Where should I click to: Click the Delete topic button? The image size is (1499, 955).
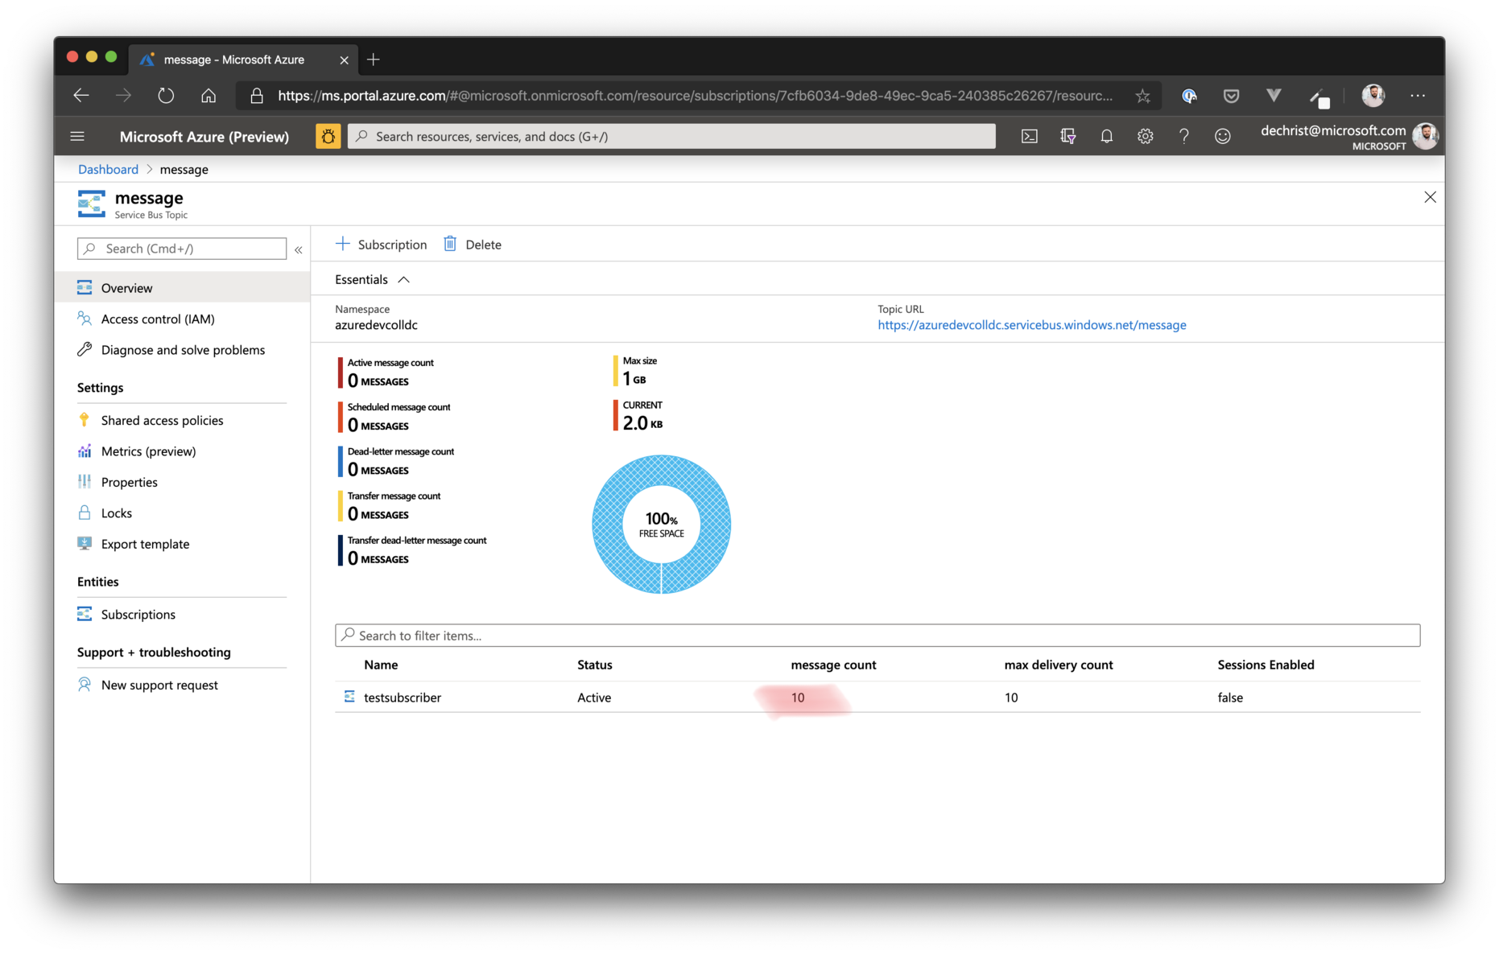pyautogui.click(x=473, y=245)
